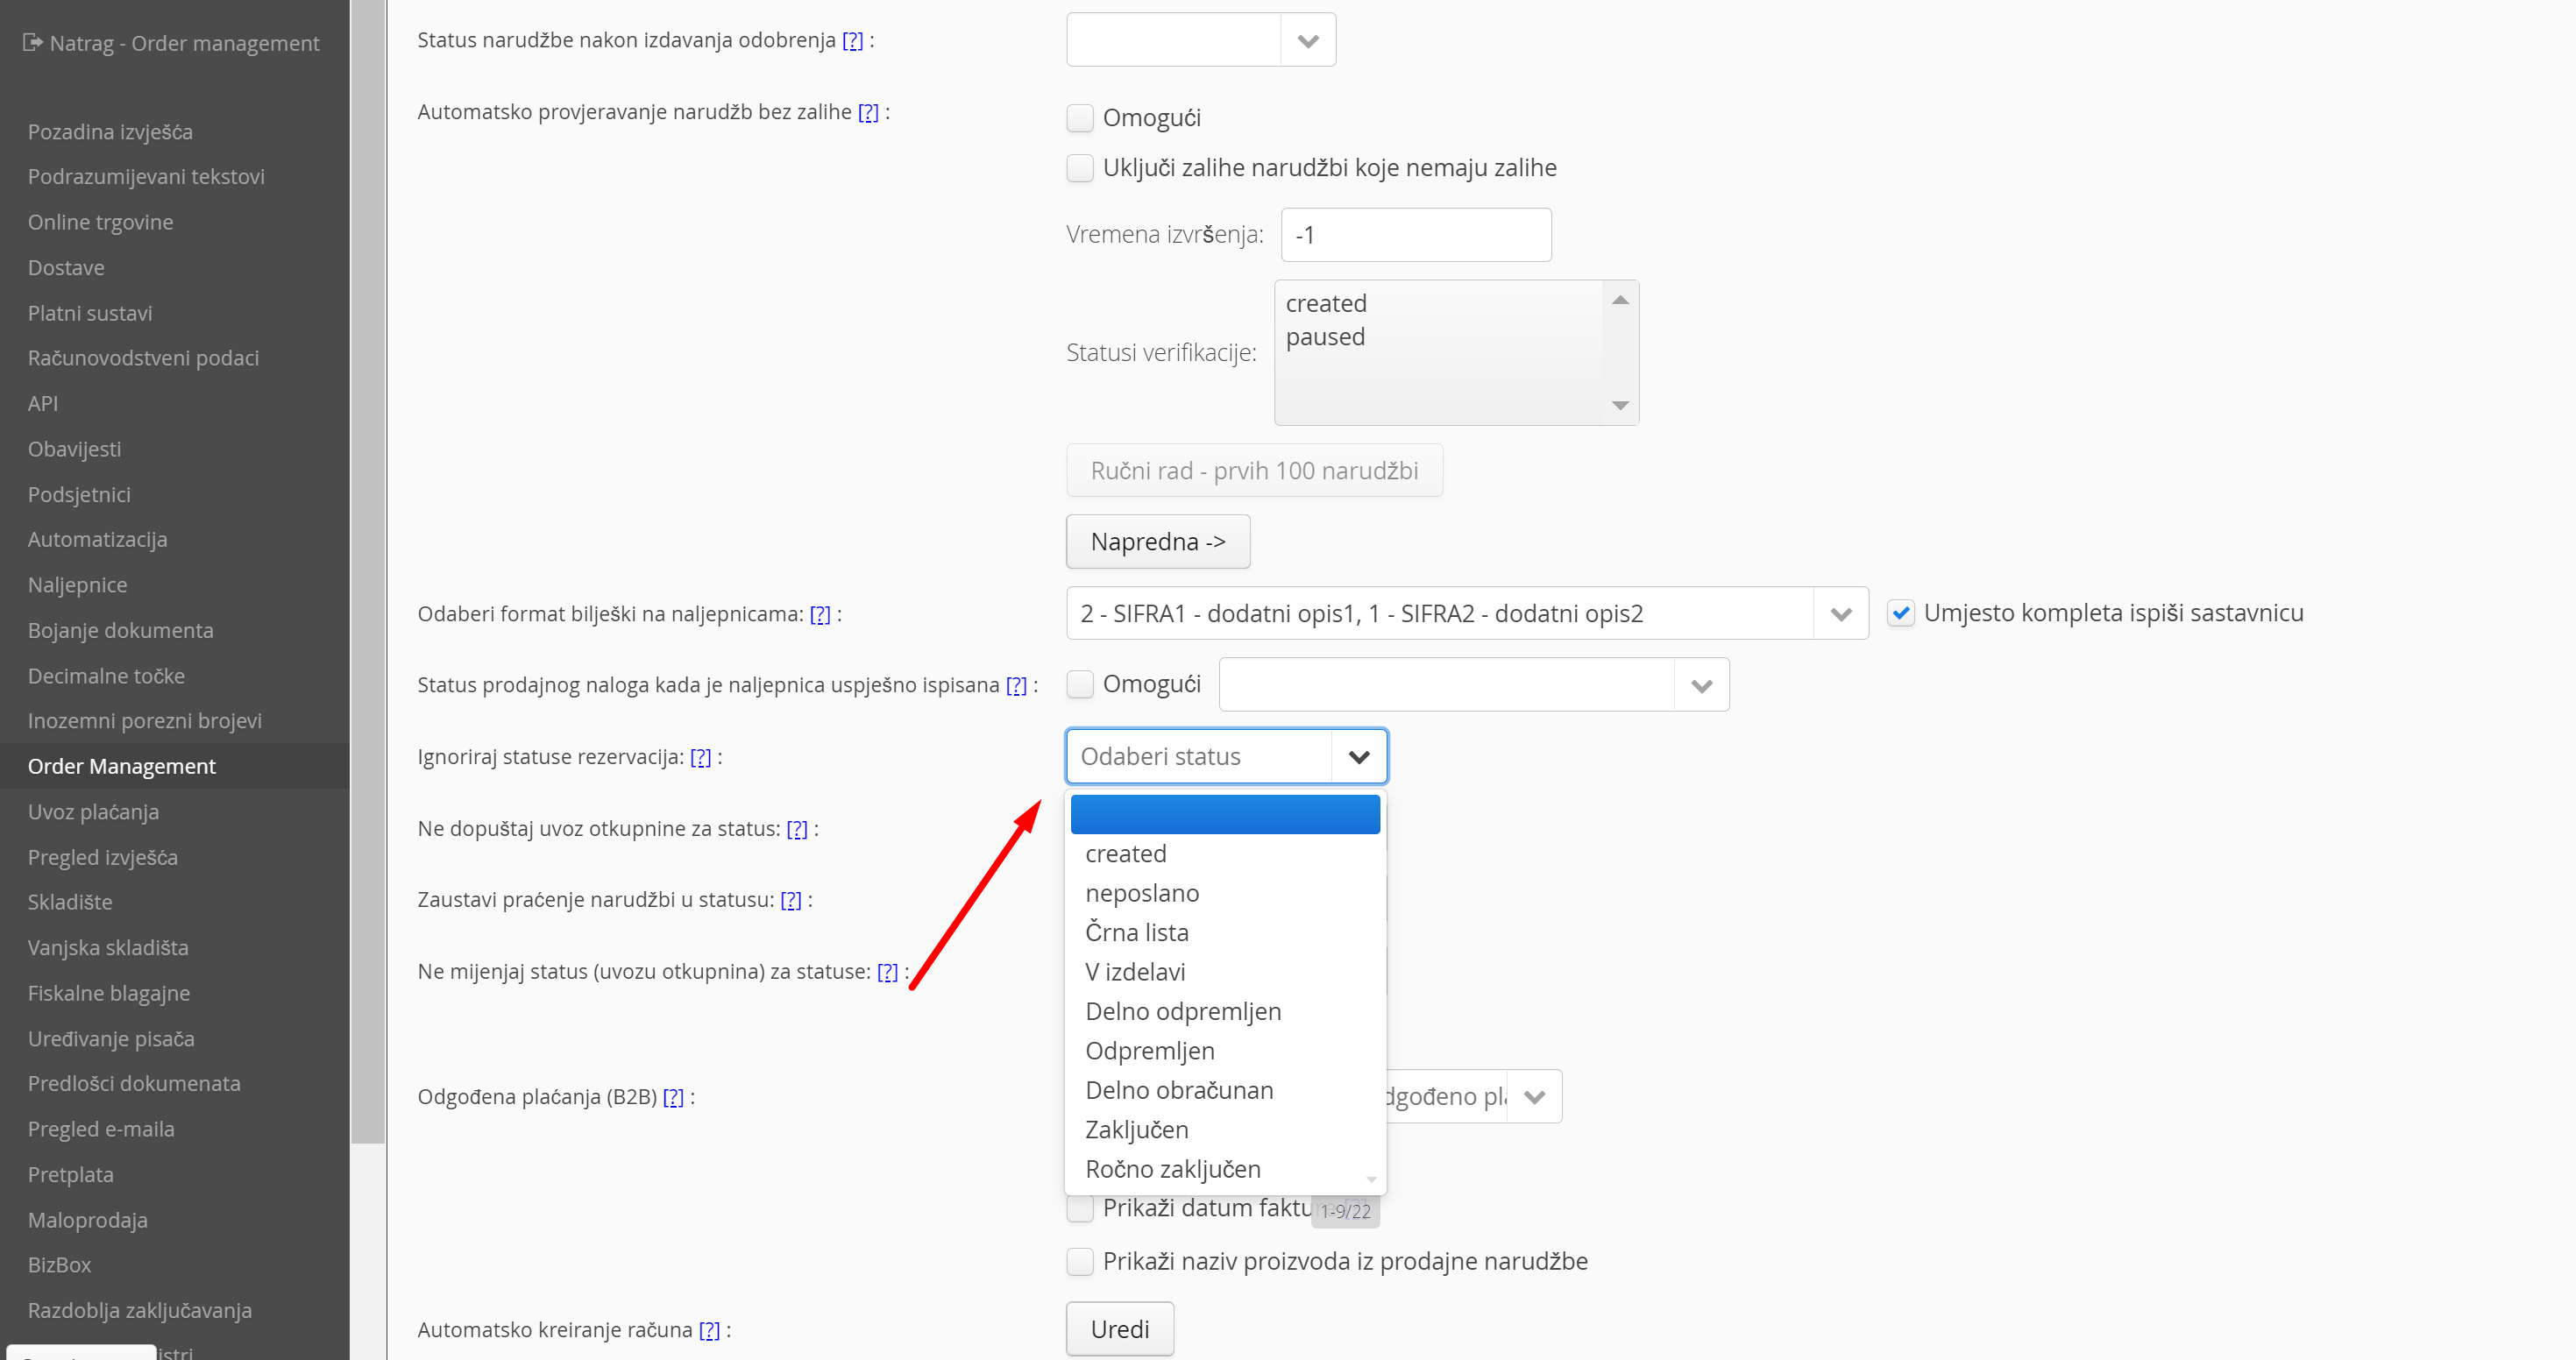This screenshot has height=1360, width=2576.
Task: Click the Uredi button
Action: (x=1119, y=1329)
